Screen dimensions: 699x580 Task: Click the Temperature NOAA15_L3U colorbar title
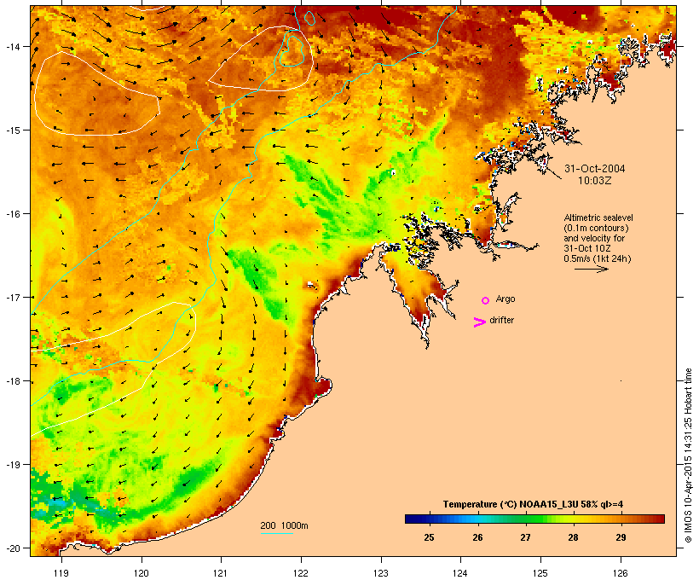tap(533, 504)
